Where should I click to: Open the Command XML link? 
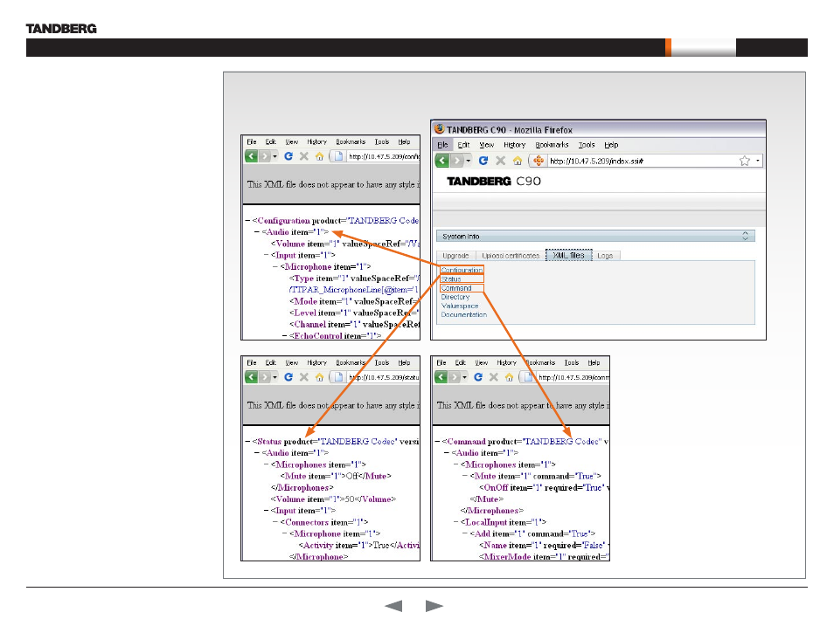click(456, 288)
